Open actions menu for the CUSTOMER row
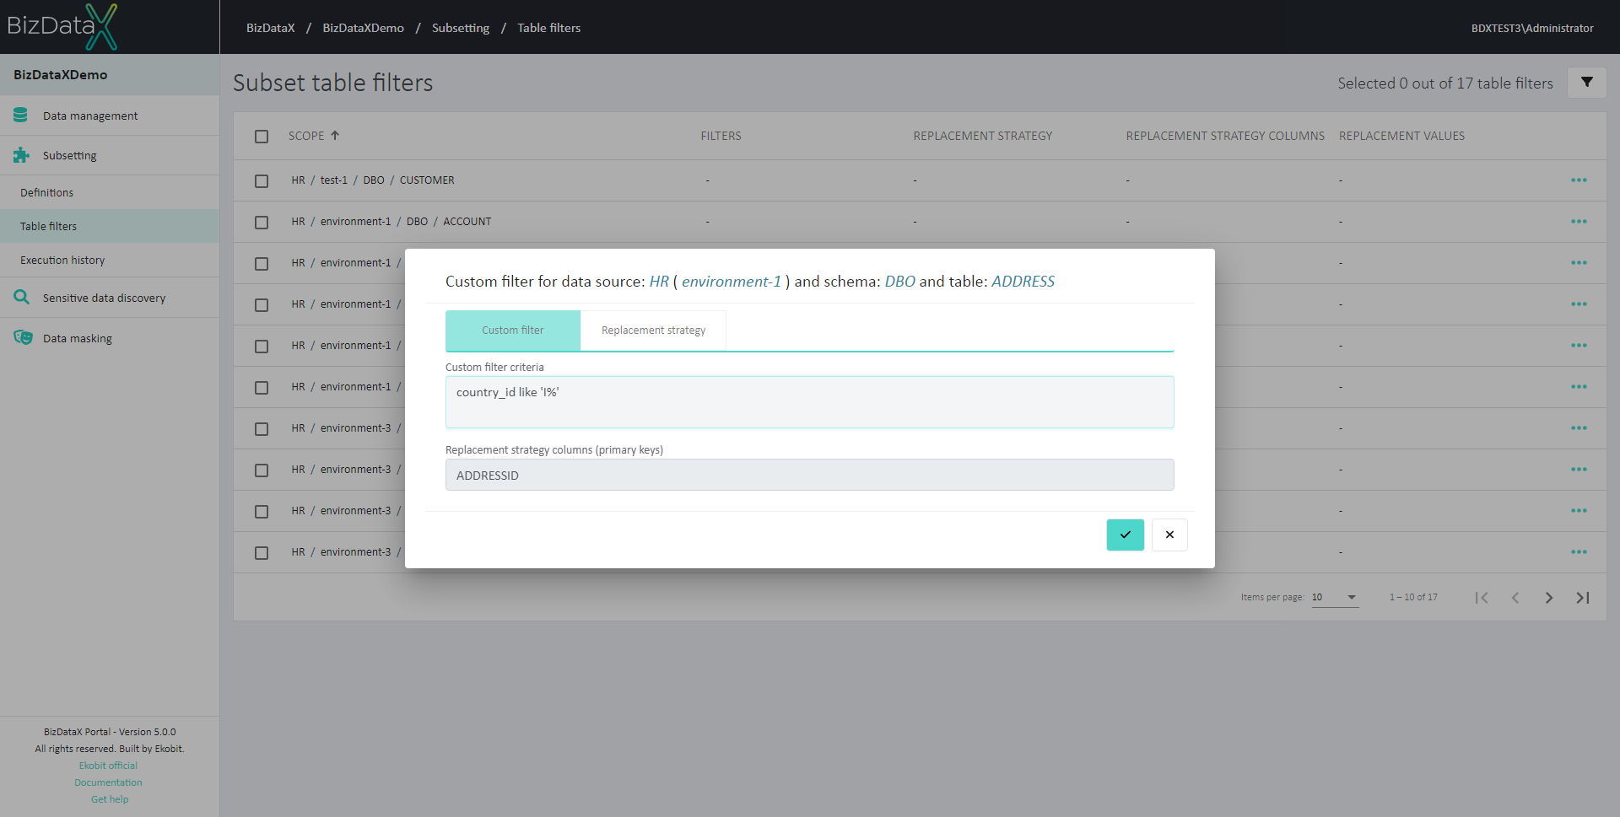 pos(1579,180)
